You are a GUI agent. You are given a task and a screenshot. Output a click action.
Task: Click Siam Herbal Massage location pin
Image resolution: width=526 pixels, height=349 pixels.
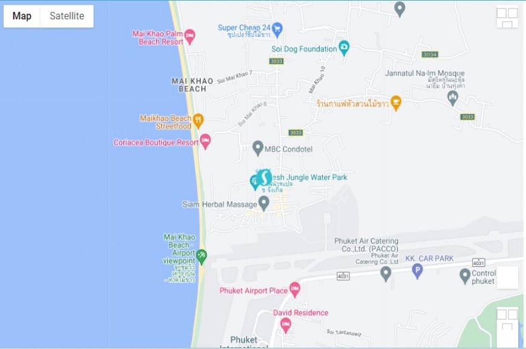click(264, 203)
